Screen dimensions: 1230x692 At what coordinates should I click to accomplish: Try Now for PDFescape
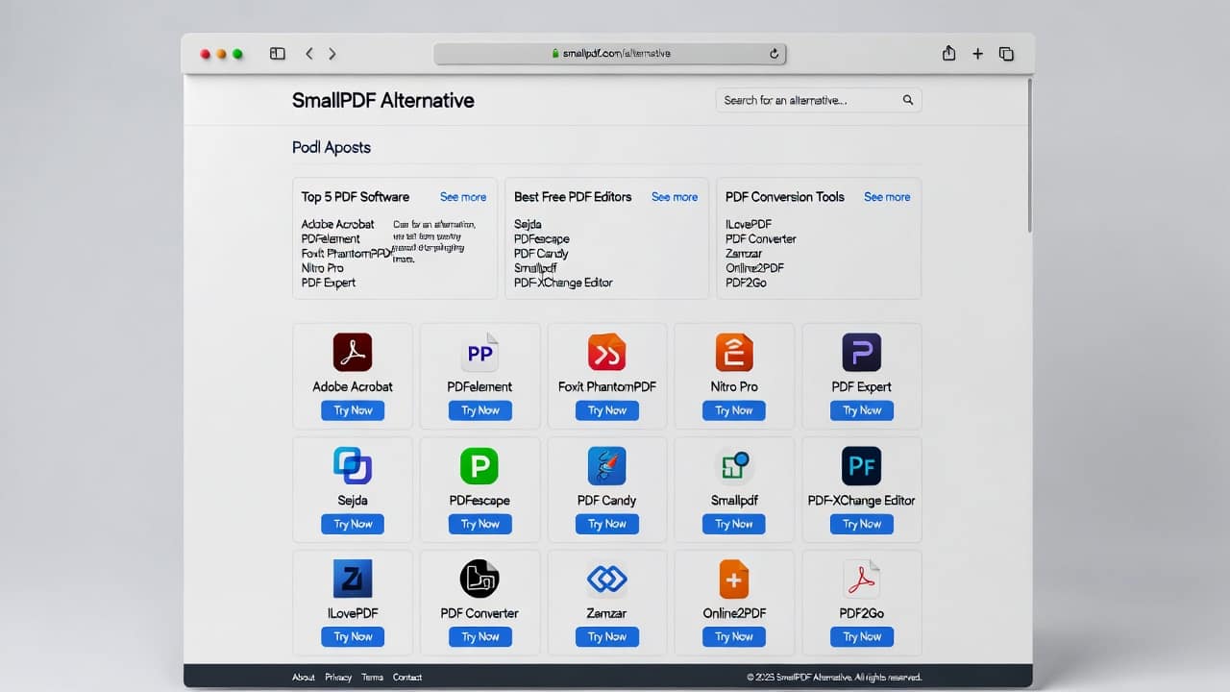480,524
